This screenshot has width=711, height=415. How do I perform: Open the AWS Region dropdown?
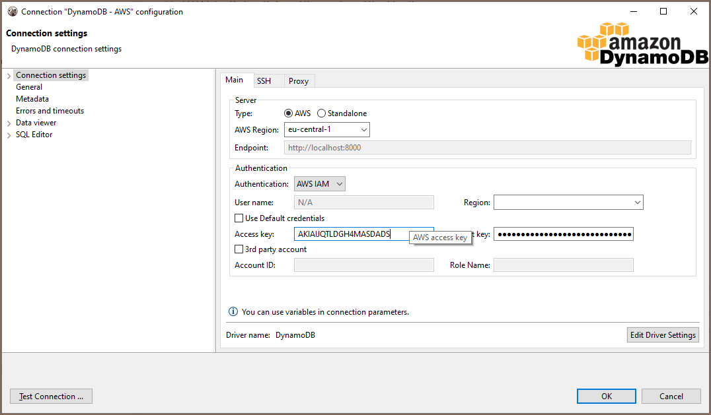point(362,129)
